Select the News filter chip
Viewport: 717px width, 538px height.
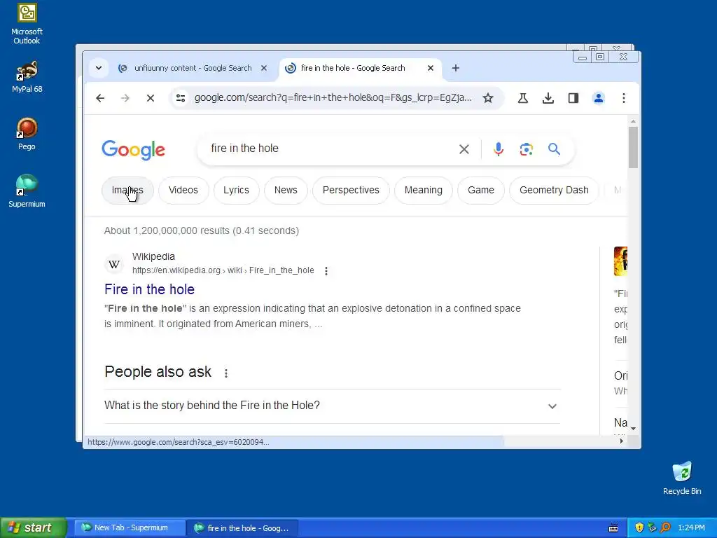286,190
